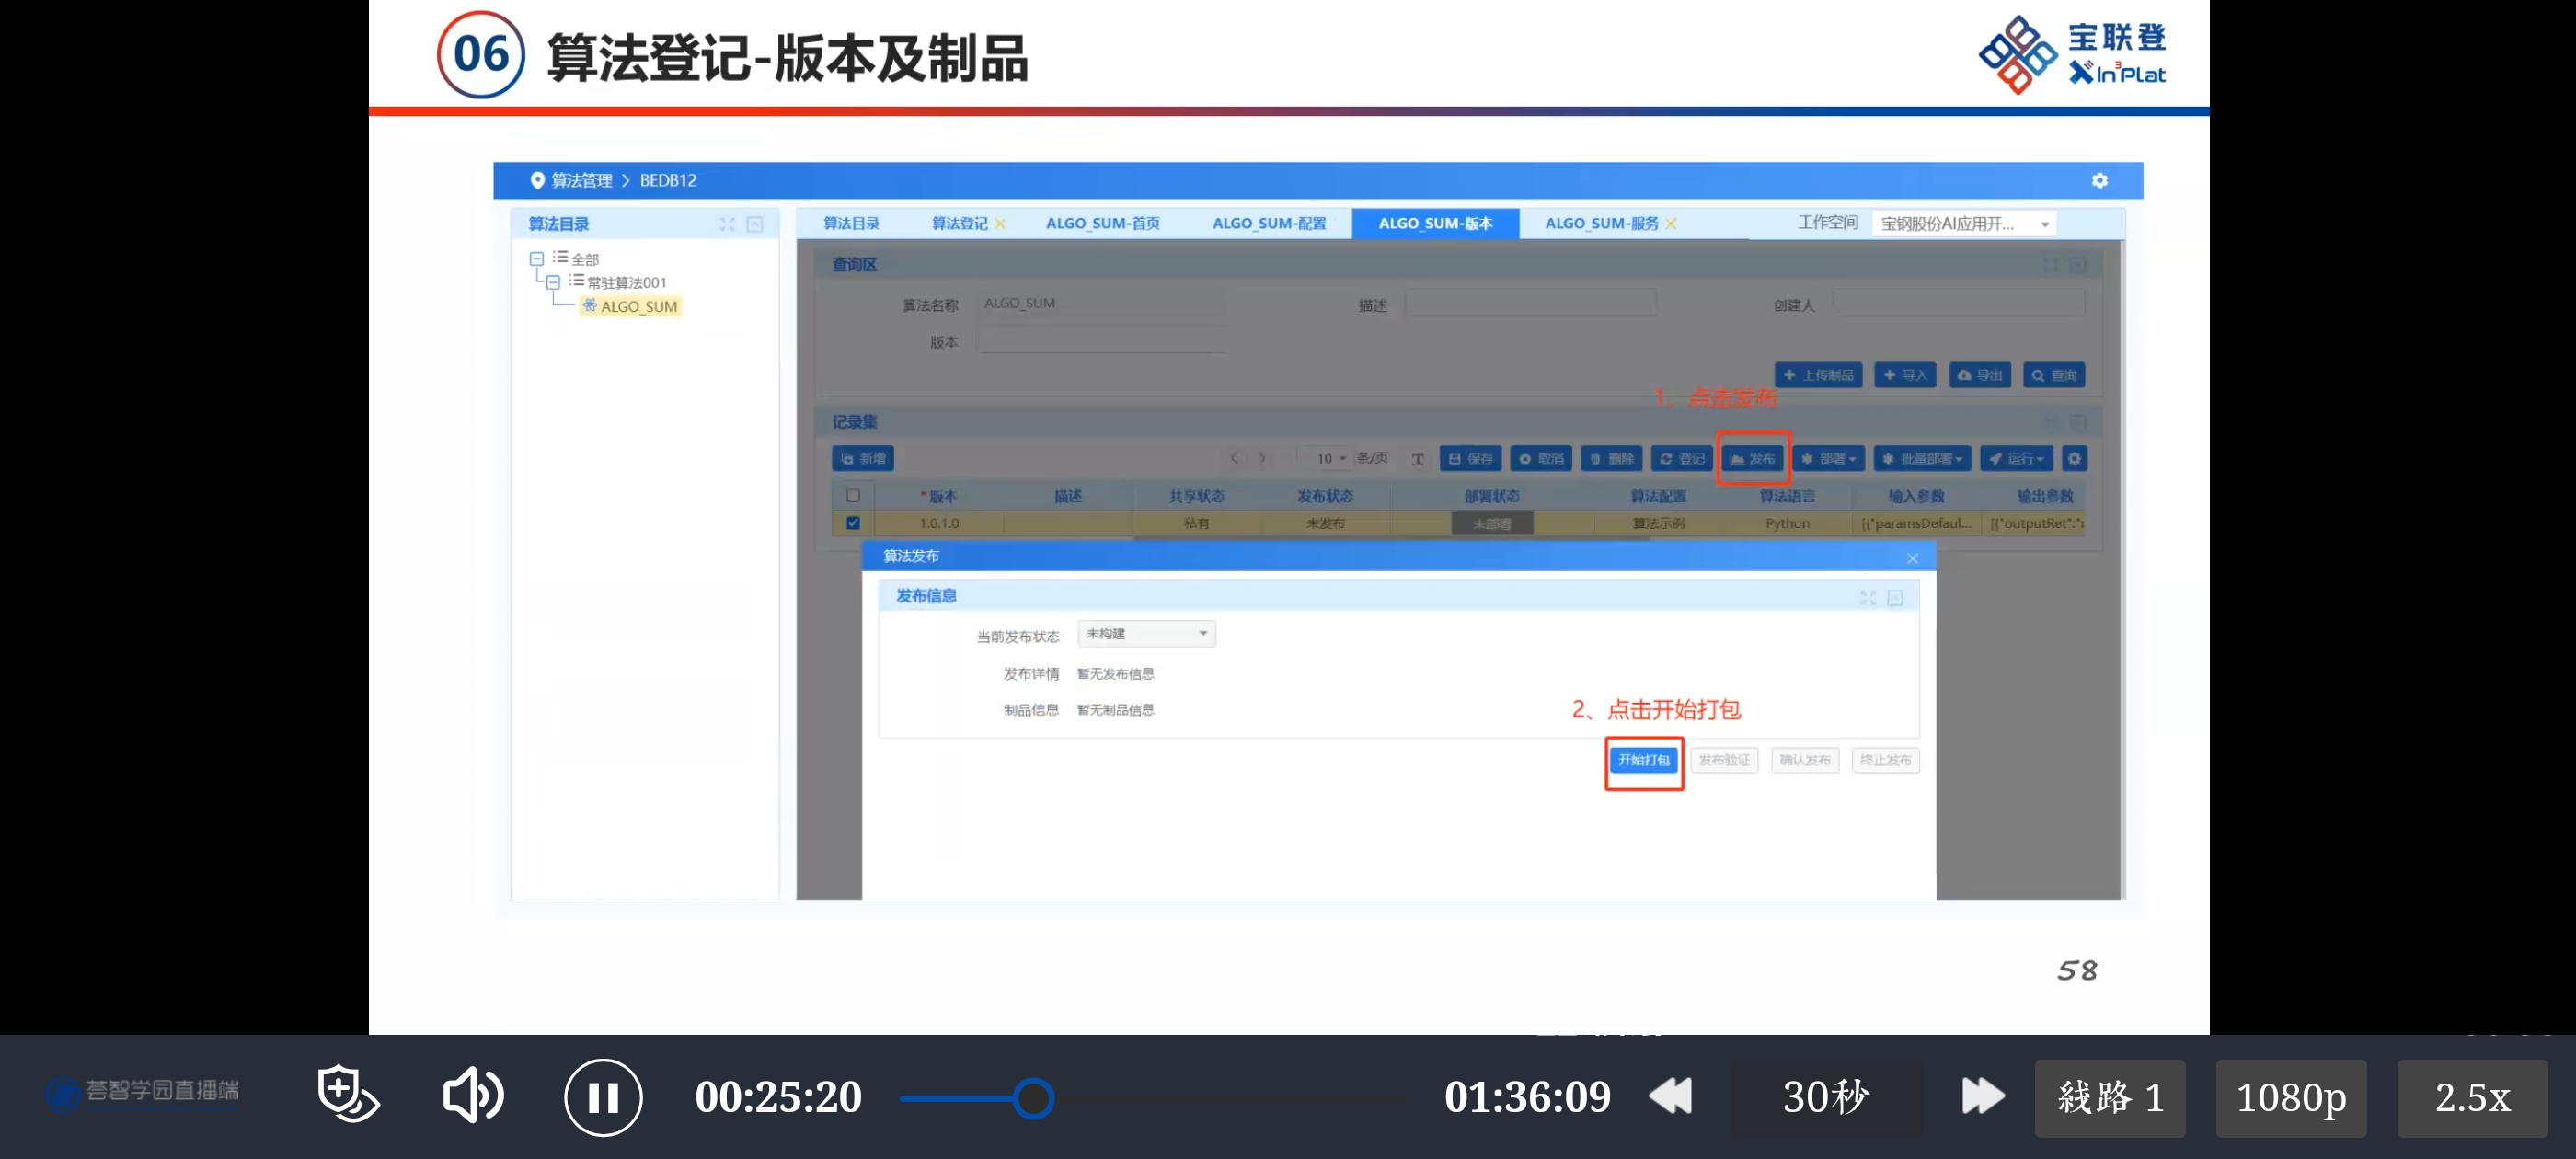This screenshot has width=2576, height=1159.
Task: Click the 发布 publish toolbar button
Action: tap(1752, 458)
